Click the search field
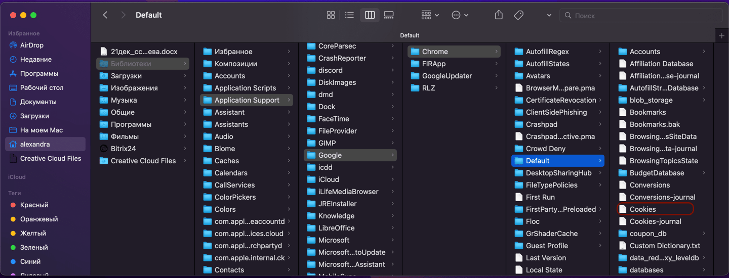Image resolution: width=729 pixels, height=278 pixels. 641,16
